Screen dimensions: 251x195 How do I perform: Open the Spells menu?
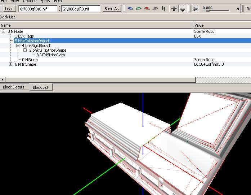pos(45,1)
